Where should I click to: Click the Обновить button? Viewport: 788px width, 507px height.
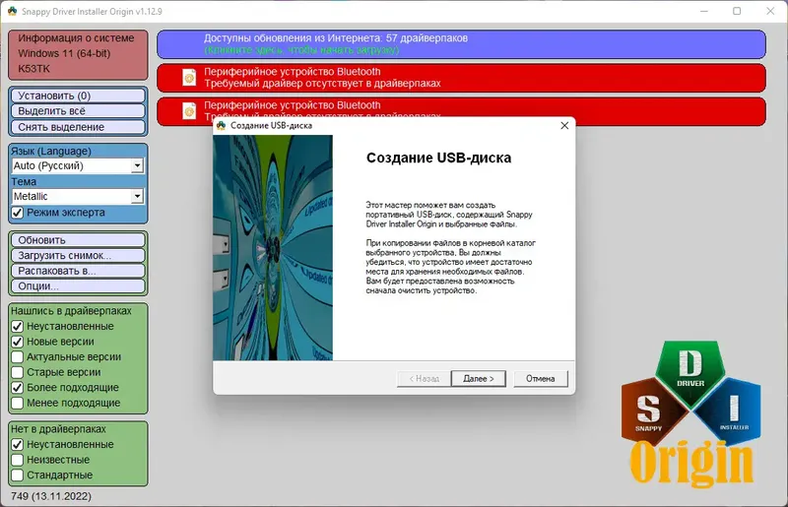click(78, 240)
